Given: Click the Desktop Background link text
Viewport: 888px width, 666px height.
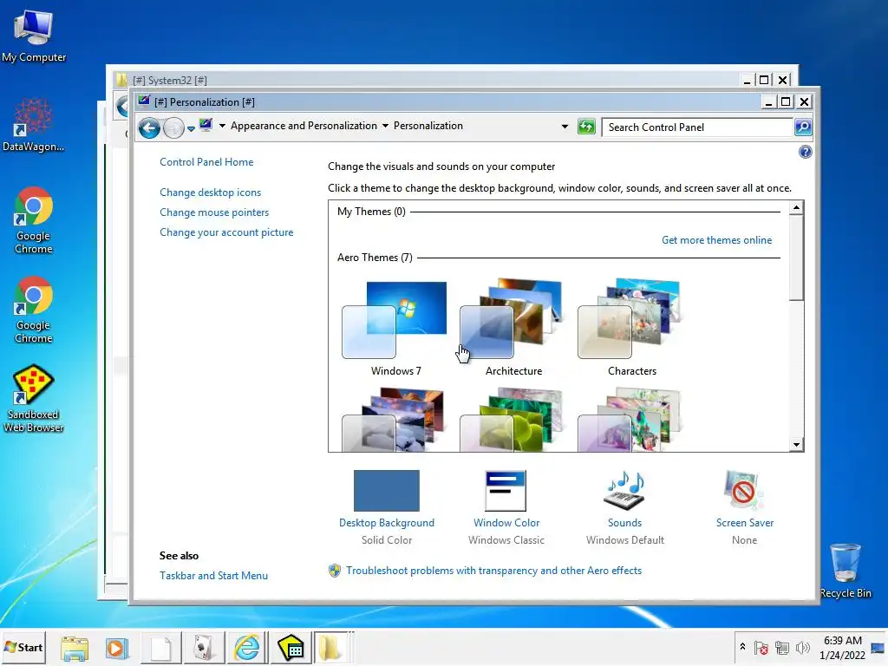Looking at the screenshot, I should point(386,523).
